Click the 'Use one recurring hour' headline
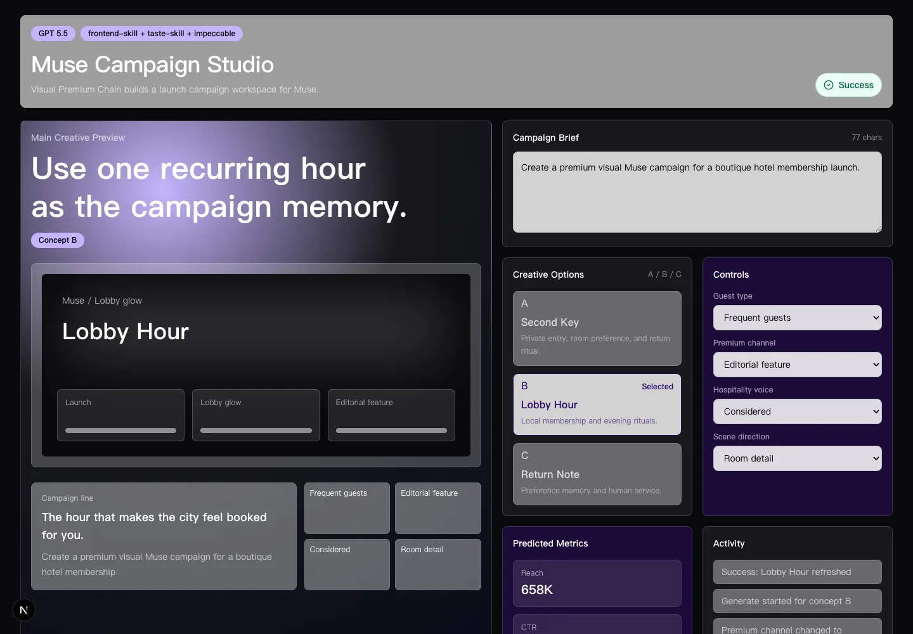 tap(198, 169)
